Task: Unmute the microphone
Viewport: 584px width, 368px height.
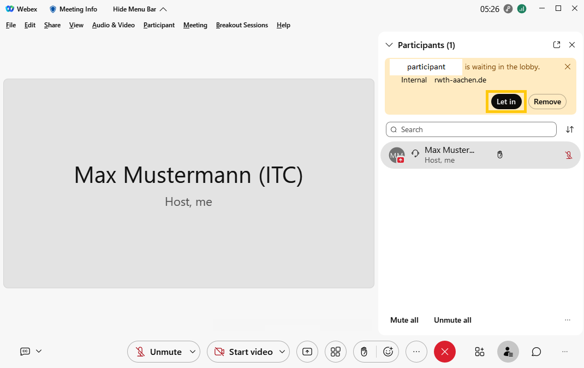Action: [x=159, y=352]
